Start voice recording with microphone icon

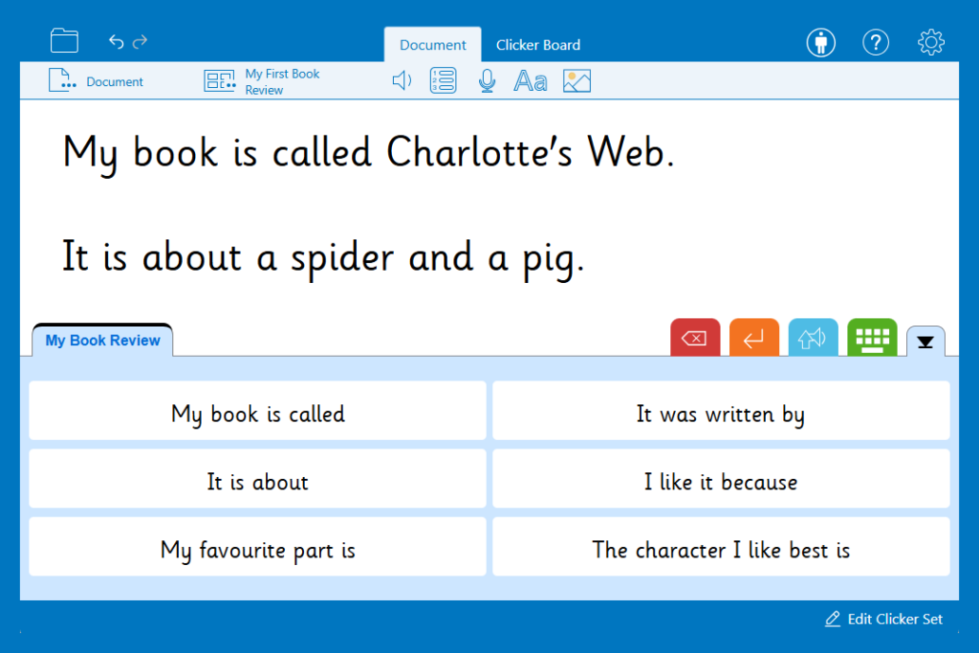click(x=487, y=80)
